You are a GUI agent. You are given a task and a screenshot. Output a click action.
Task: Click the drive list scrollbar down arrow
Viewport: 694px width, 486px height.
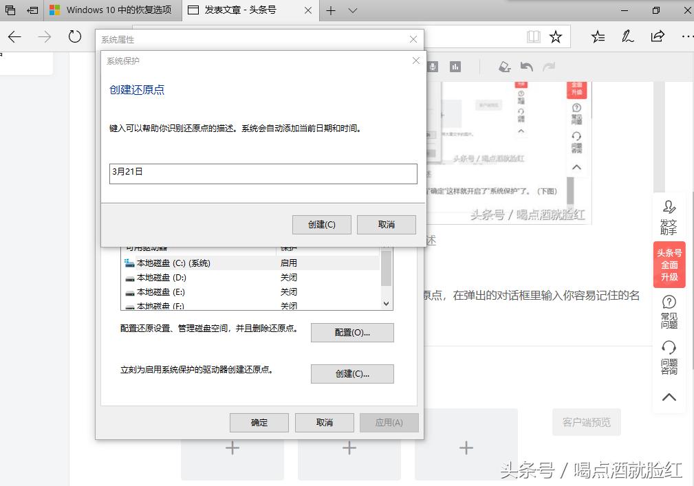pyautogui.click(x=386, y=303)
